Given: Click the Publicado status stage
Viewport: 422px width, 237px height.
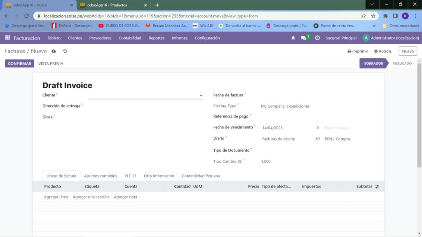Looking at the screenshot, I should (402, 63).
